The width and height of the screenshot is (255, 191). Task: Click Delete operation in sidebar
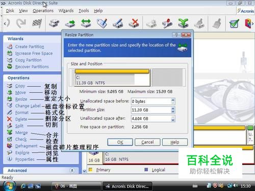click(21, 119)
